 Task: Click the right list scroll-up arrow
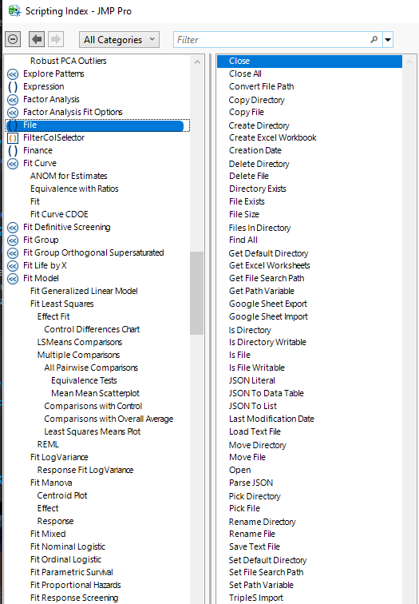pyautogui.click(x=409, y=62)
